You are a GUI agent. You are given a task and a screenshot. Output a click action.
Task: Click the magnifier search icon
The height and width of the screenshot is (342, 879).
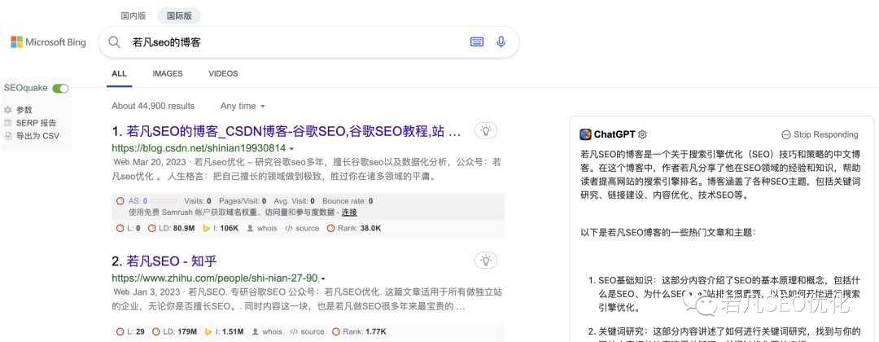115,42
